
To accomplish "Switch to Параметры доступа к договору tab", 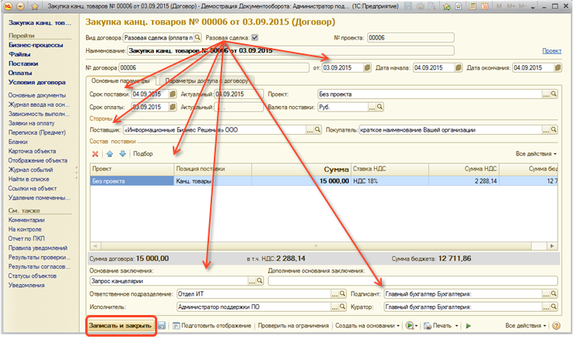I will click(207, 80).
